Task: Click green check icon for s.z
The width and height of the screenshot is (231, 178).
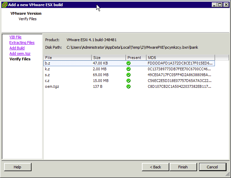Action: [129, 75]
